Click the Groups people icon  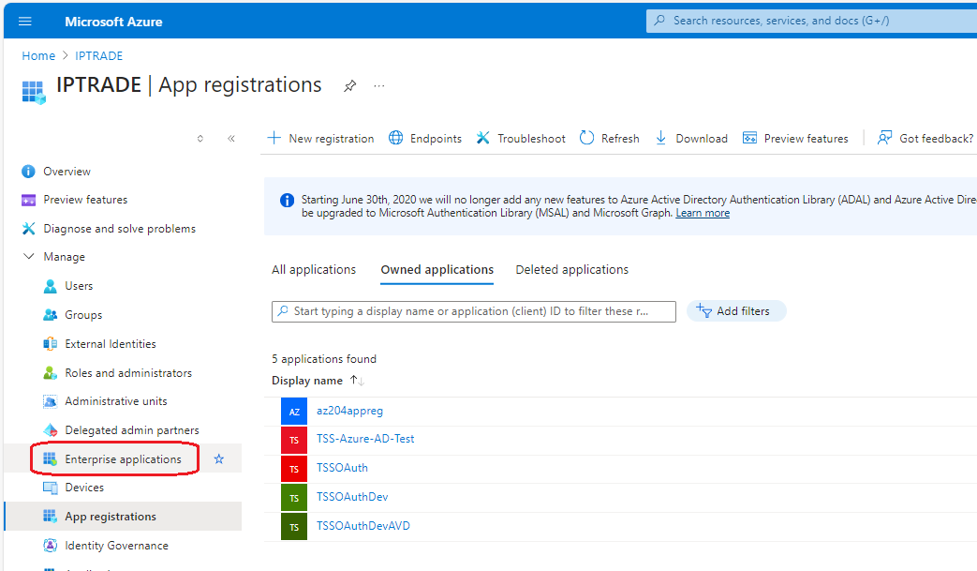coord(51,315)
